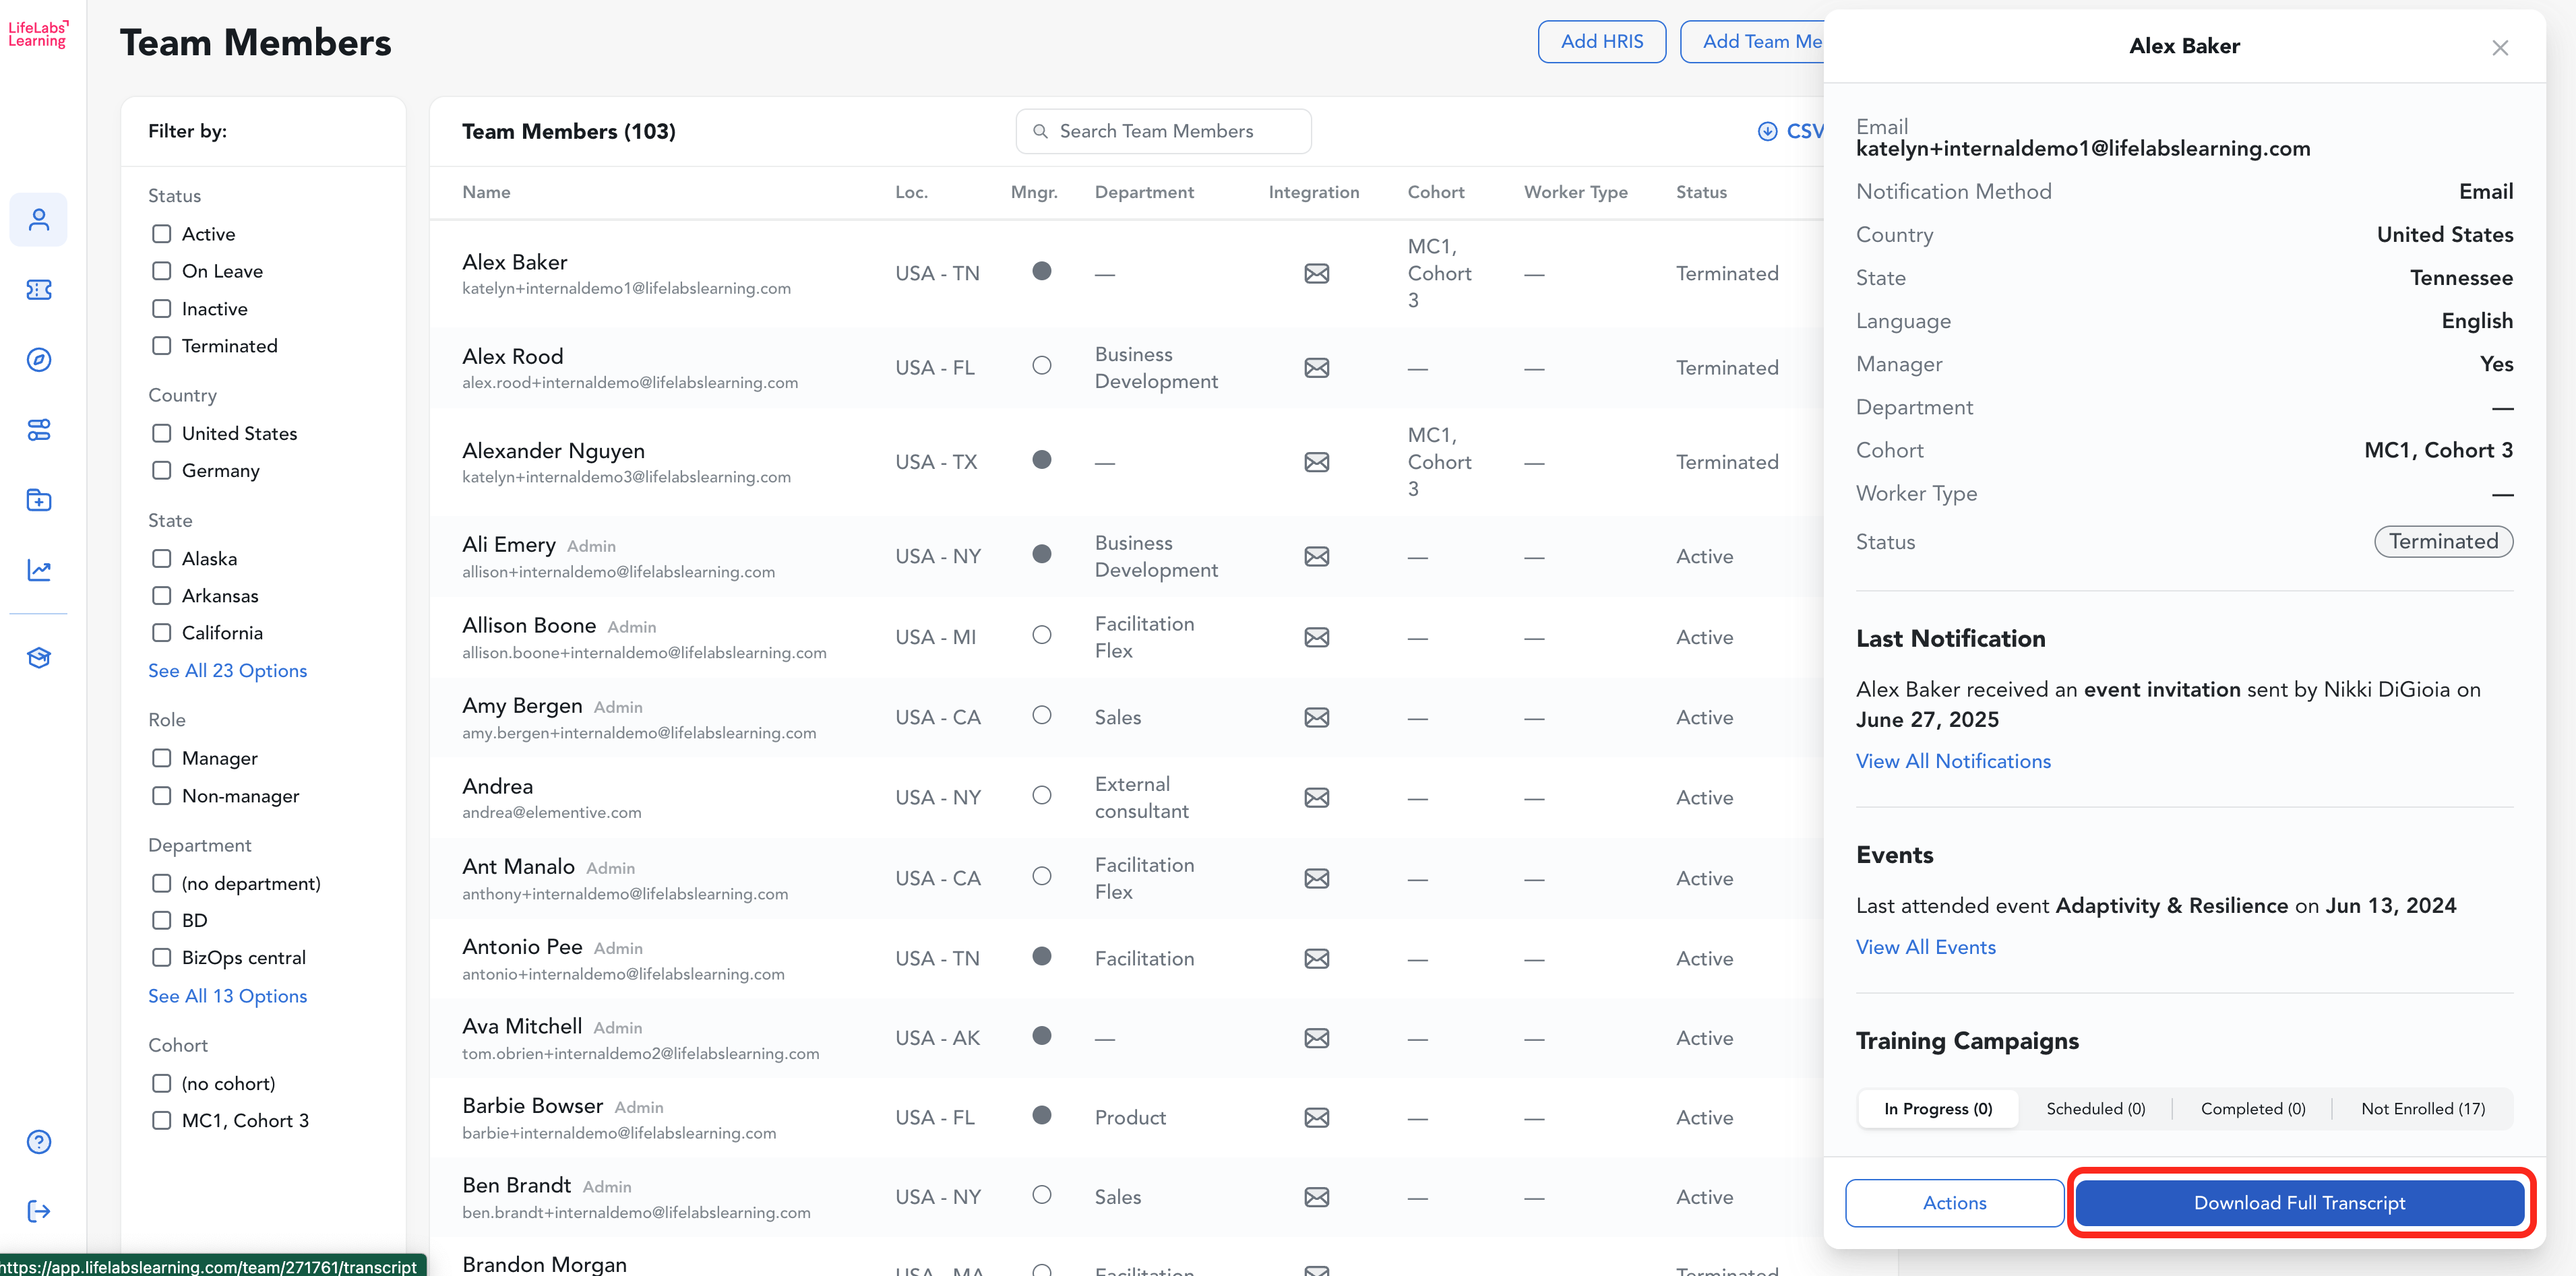Check the United States country filter
This screenshot has width=2576, height=1276.
pos(162,434)
